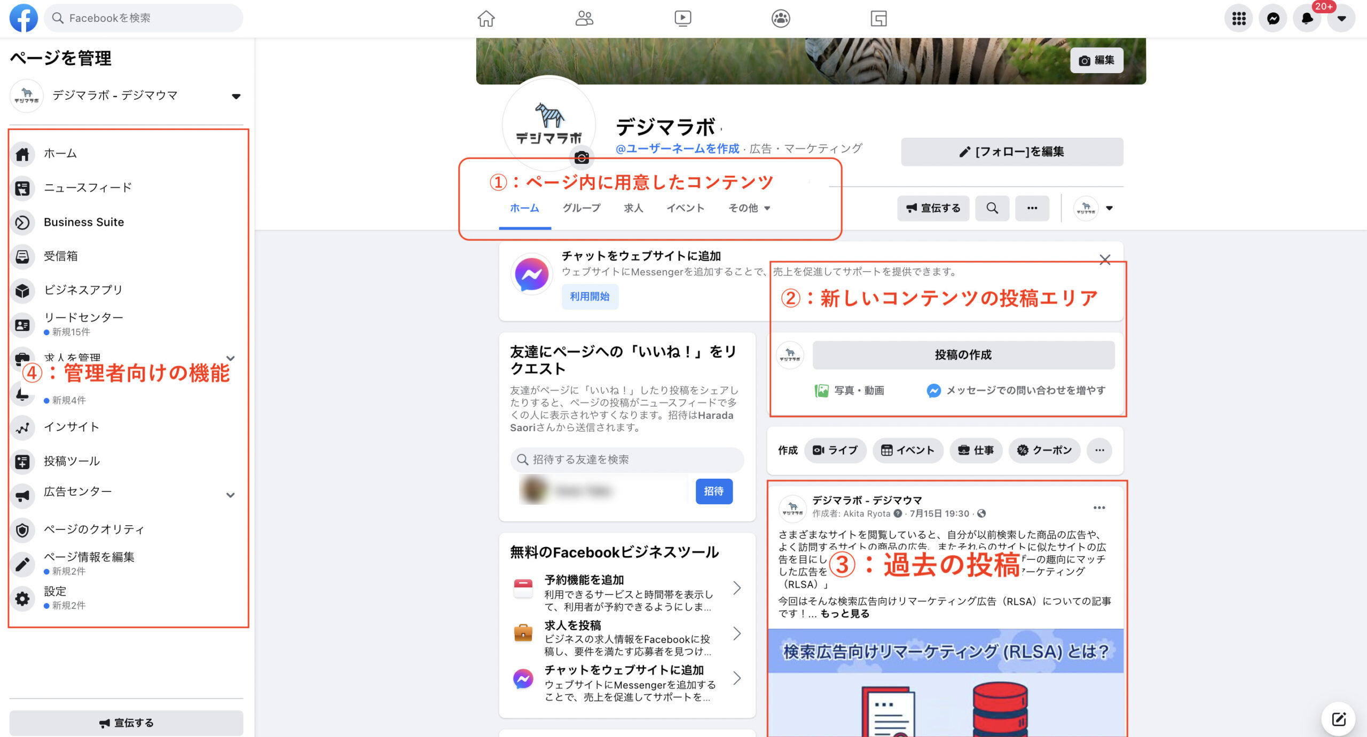The image size is (1367, 737).
Task: Expand the その他 tab dropdown
Action: click(x=749, y=208)
